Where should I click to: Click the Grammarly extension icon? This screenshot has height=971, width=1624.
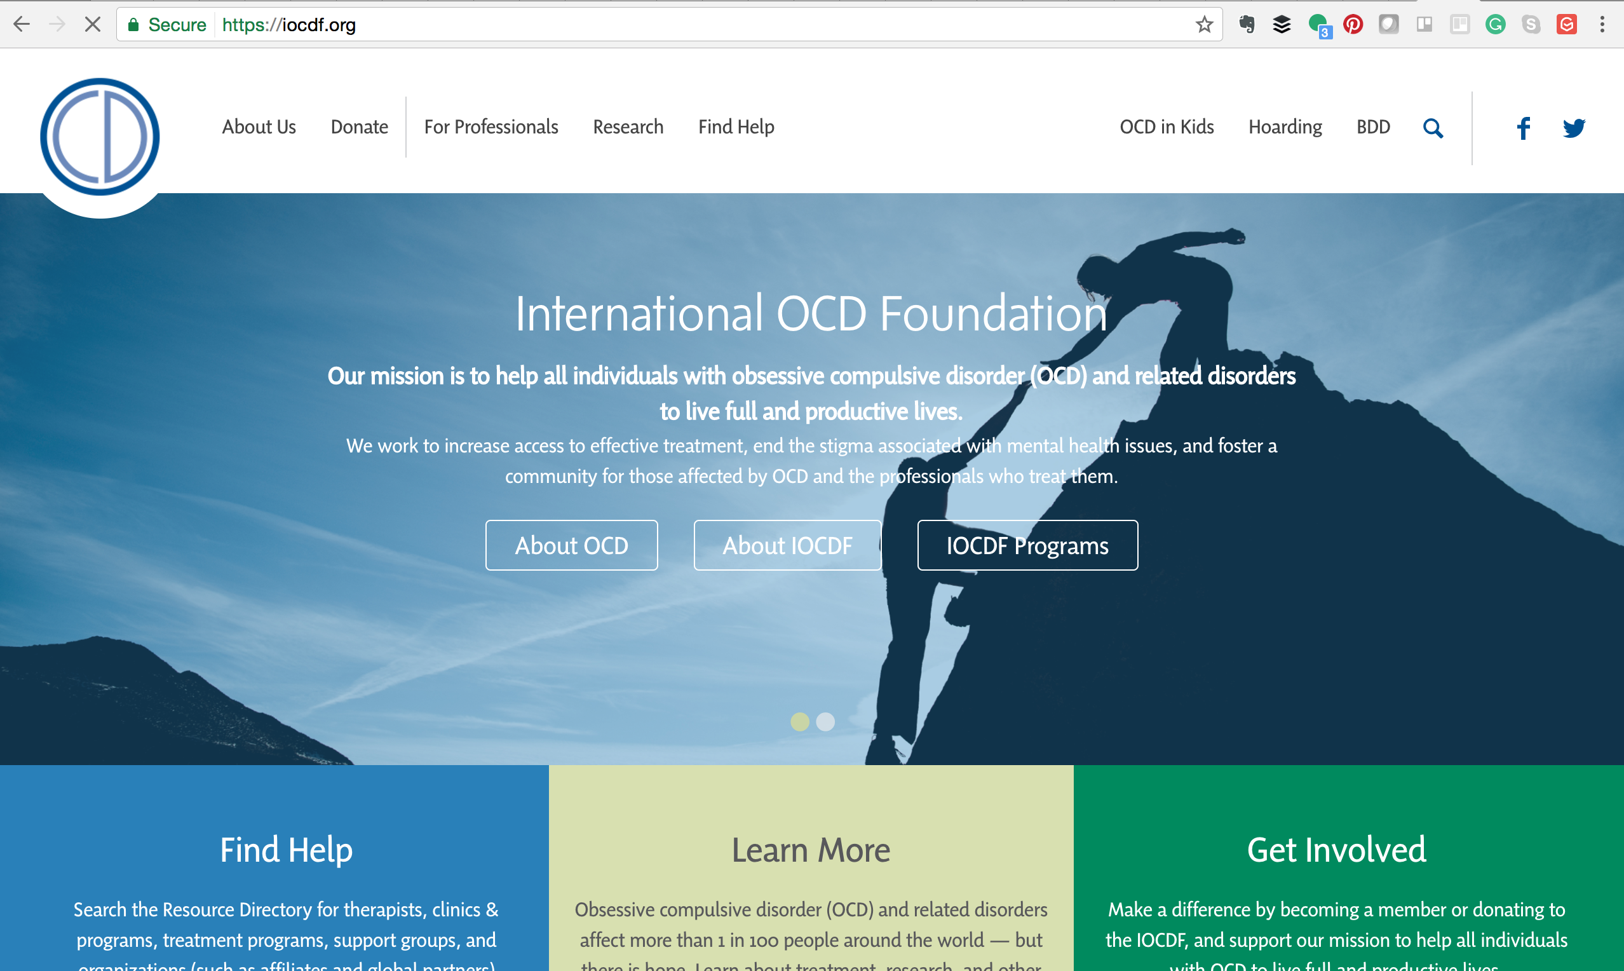point(1495,25)
